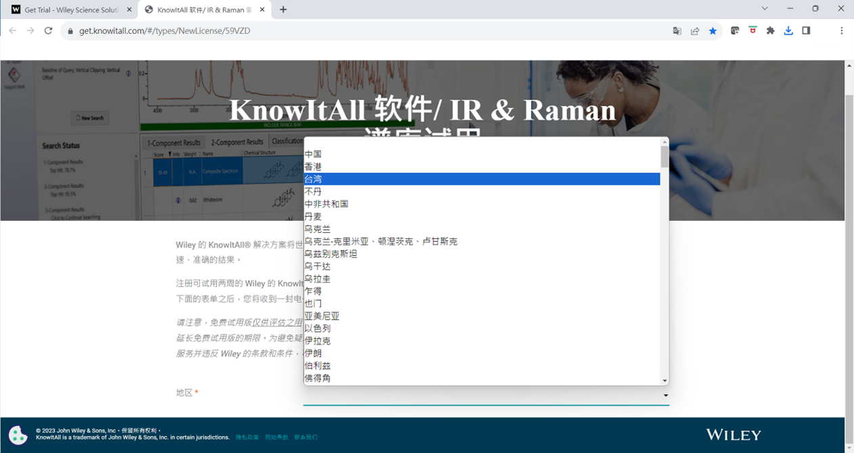This screenshot has height=453, width=854.
Task: Pick 佛得角 from the region list
Action: 482,378
